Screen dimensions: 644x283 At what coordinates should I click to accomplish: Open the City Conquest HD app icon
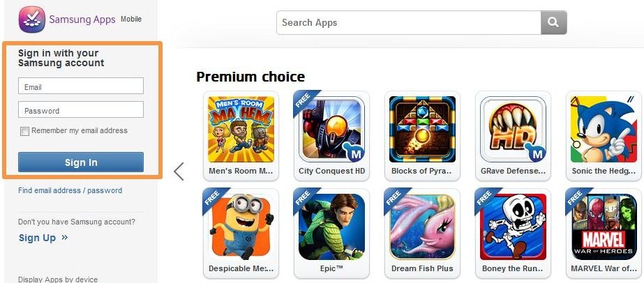click(x=331, y=129)
